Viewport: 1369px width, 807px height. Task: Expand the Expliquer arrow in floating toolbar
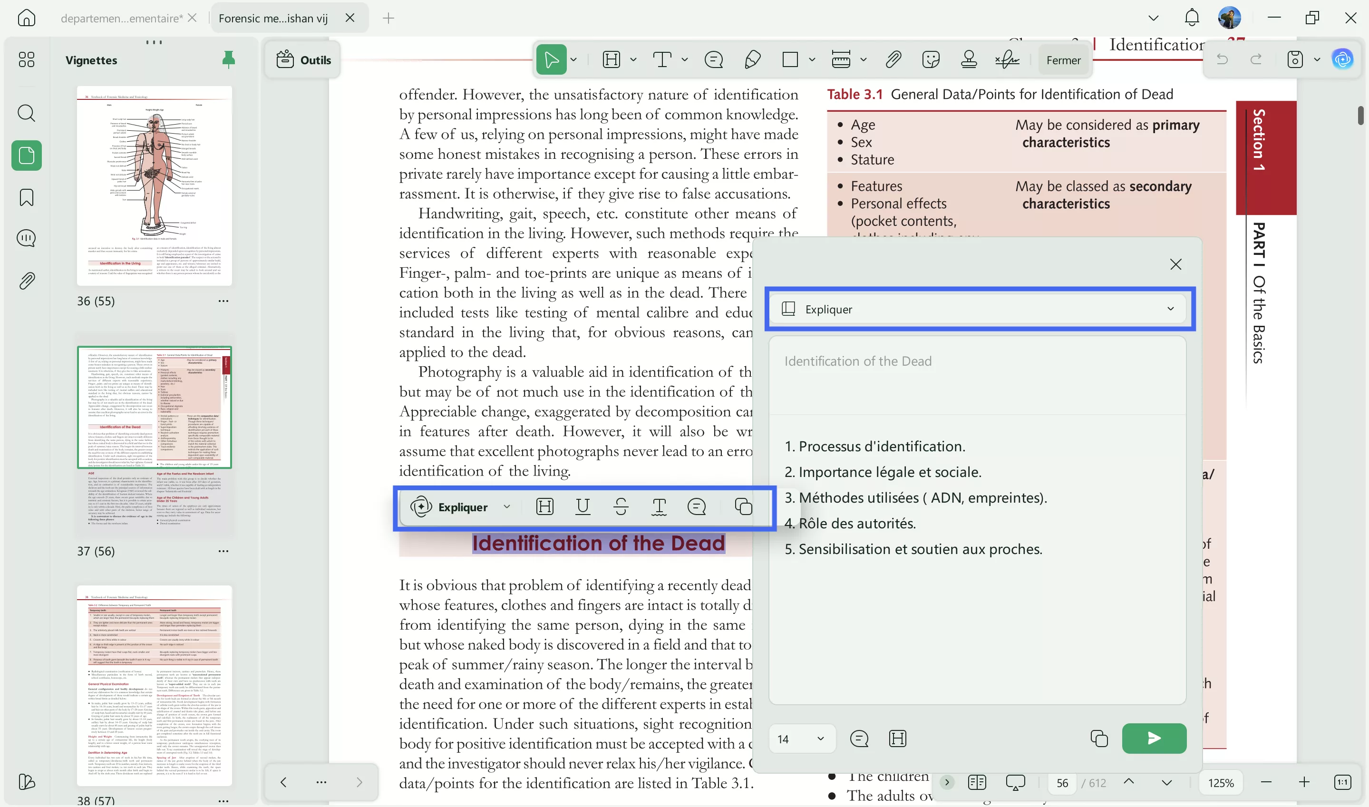tap(507, 507)
